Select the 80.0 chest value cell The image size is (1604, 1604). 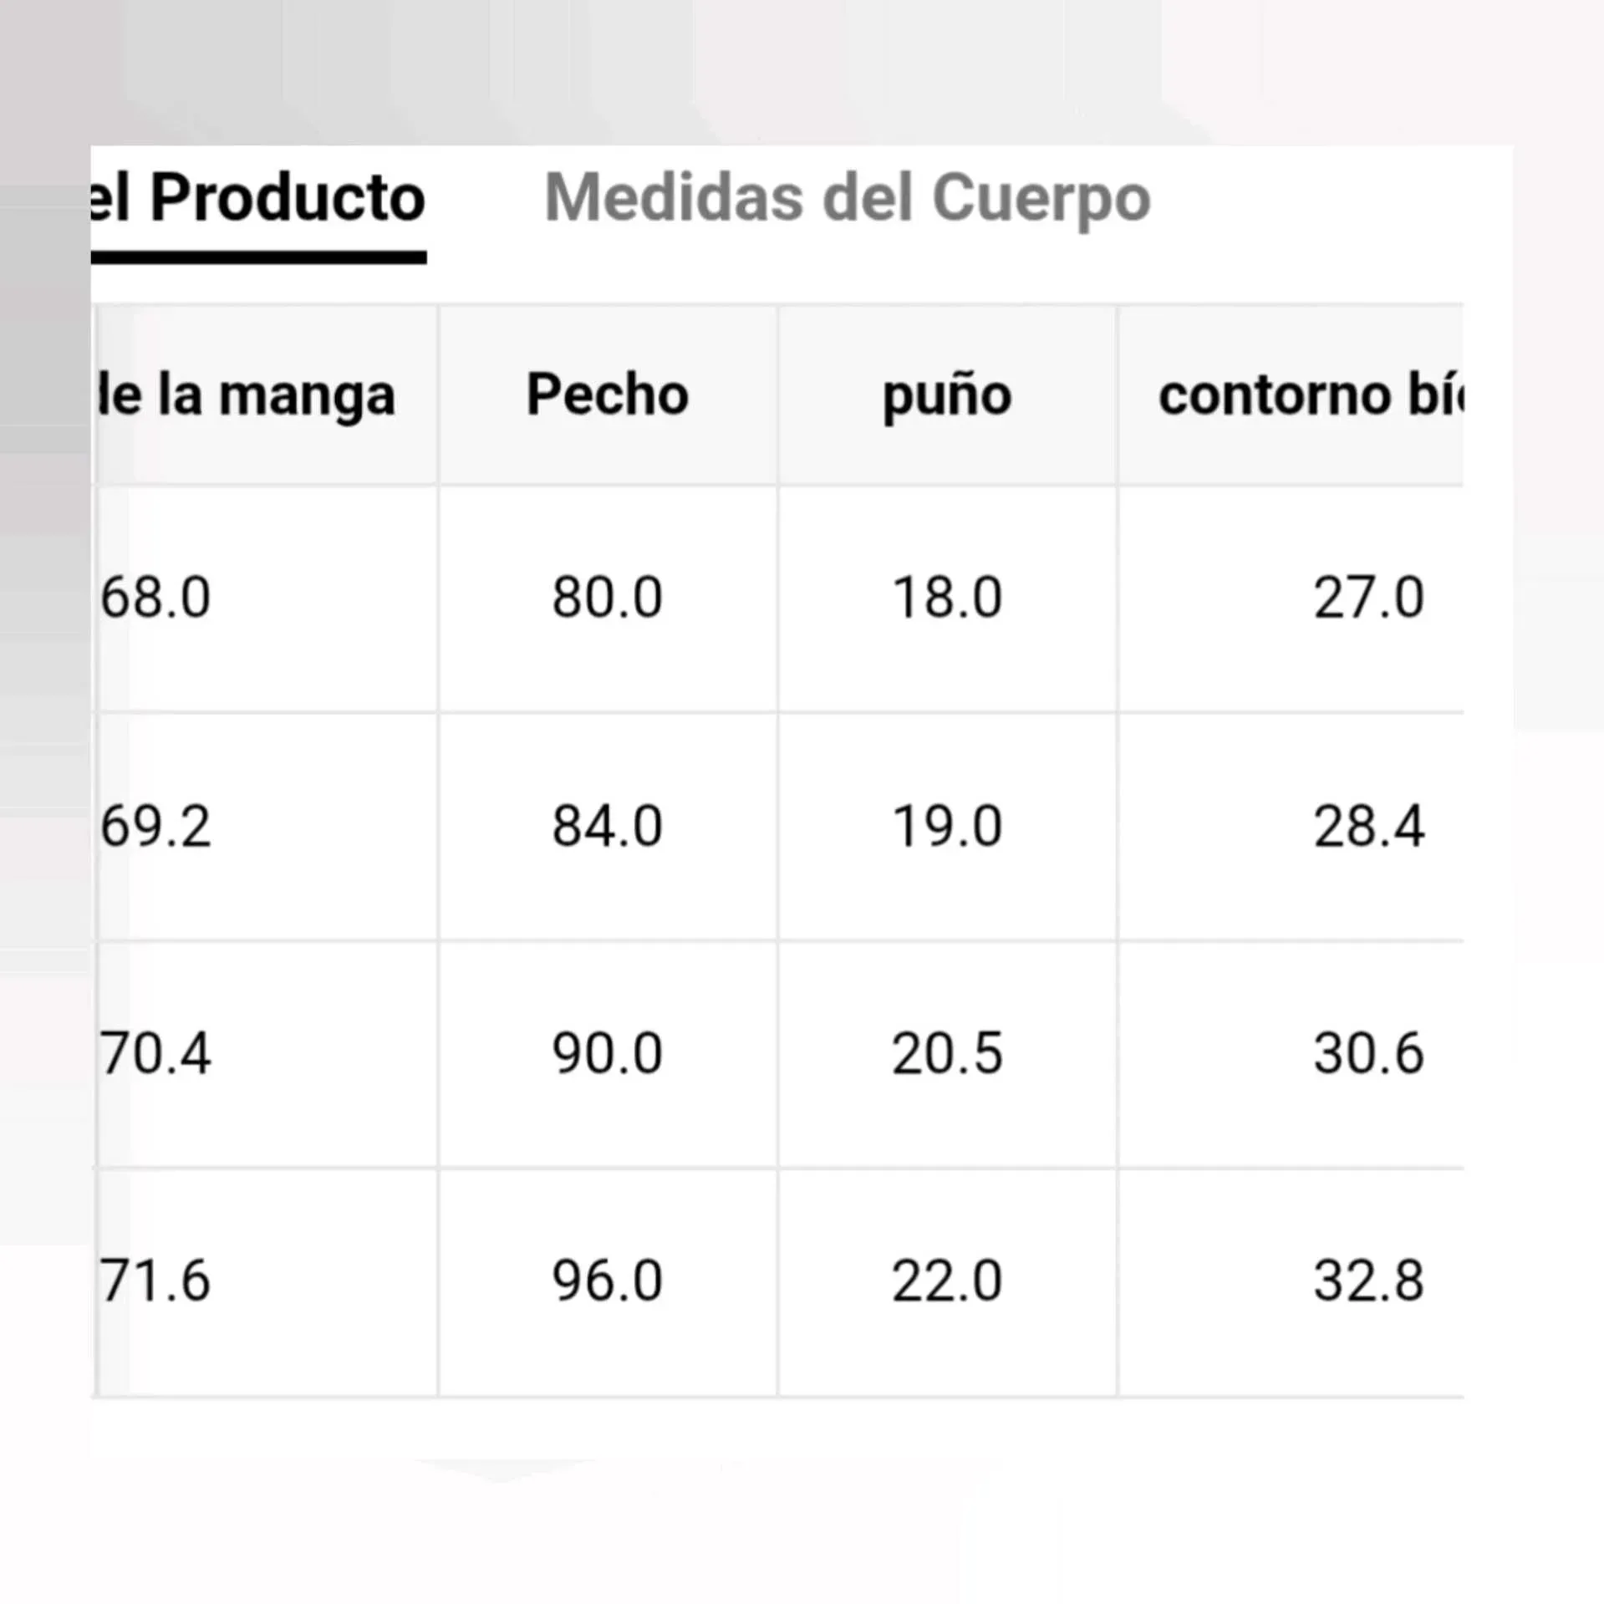click(608, 598)
